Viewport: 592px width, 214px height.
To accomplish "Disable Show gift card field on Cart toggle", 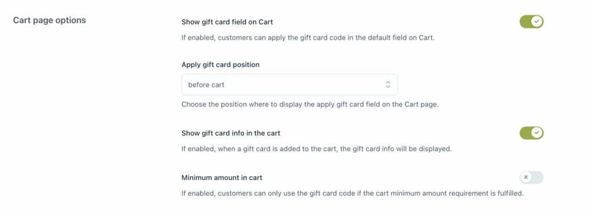I will click(531, 22).
